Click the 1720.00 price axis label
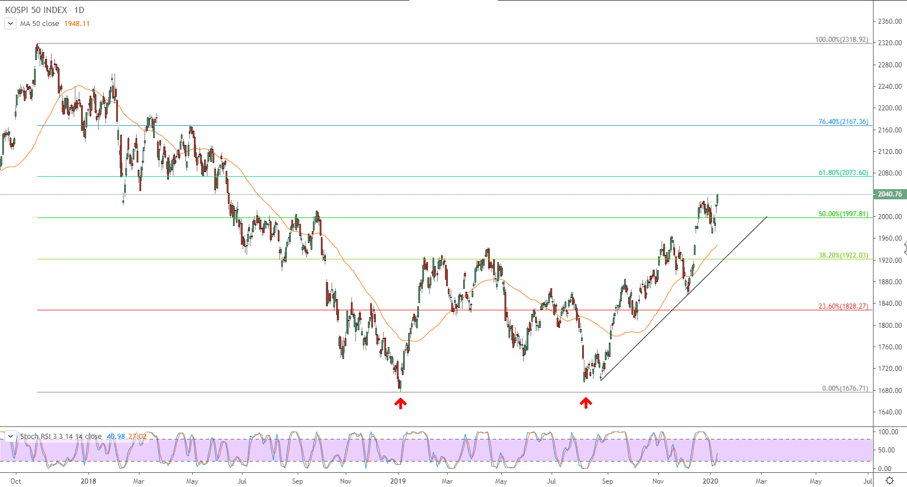This screenshot has width=907, height=487. point(890,369)
